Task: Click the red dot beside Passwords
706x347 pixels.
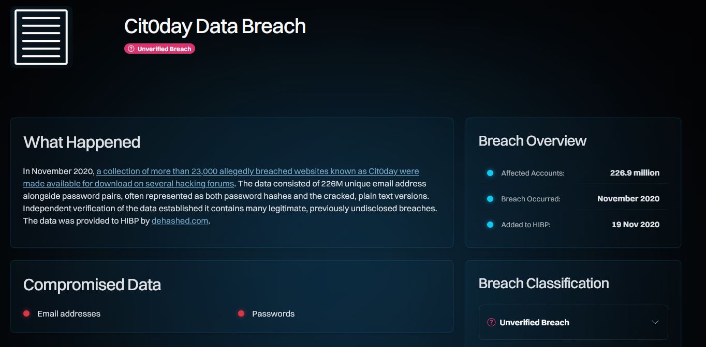Action: 241,313
